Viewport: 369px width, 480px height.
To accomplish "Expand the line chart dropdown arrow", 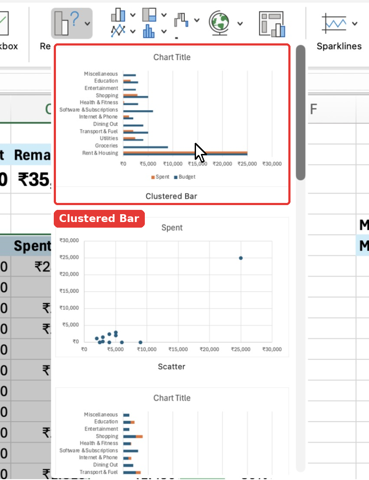I will point(133,31).
